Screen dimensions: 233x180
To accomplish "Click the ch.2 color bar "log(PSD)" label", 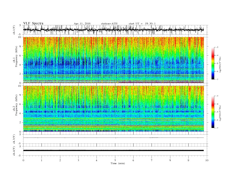I will click(220, 113).
